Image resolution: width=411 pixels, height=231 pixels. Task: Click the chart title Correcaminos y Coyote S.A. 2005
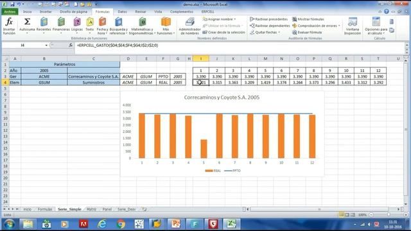222,98
